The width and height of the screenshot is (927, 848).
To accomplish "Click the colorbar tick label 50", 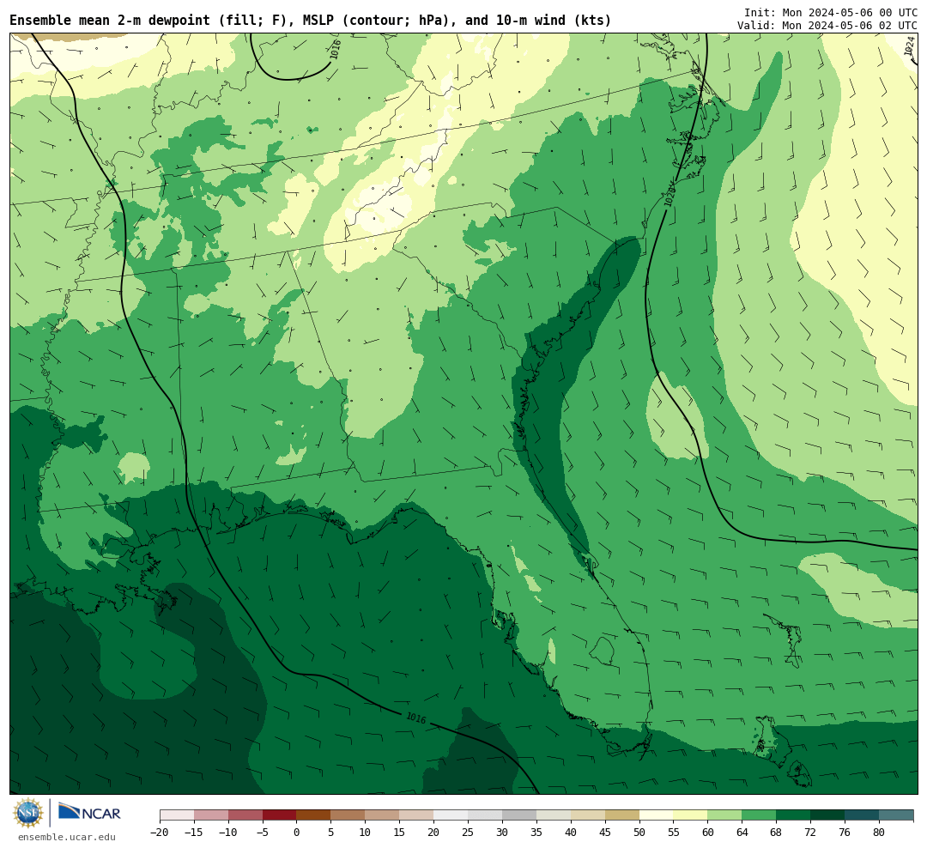I will (639, 833).
